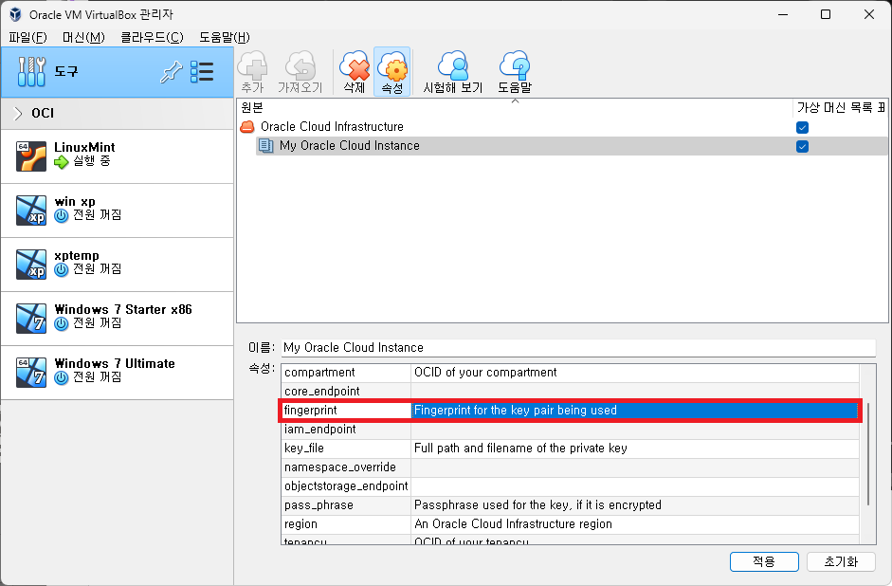Viewport: 892px width, 586px height.
Task: Click the My Oracle Cloud Instance profile icon
Action: point(265,146)
